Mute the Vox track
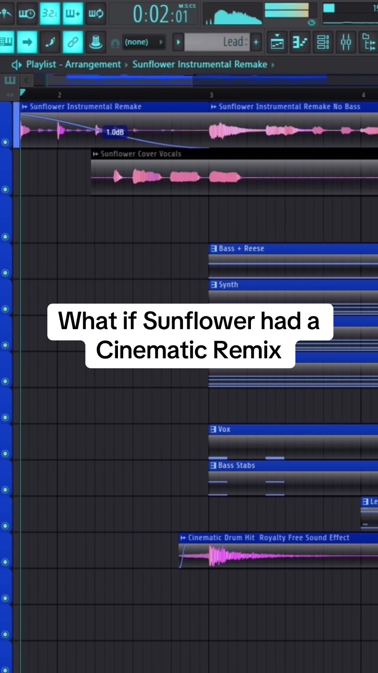 [x=5, y=454]
